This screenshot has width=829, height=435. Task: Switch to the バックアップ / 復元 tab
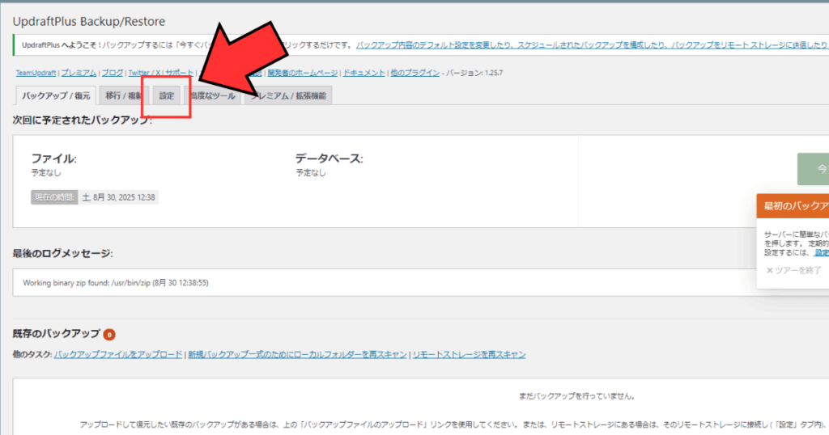56,95
